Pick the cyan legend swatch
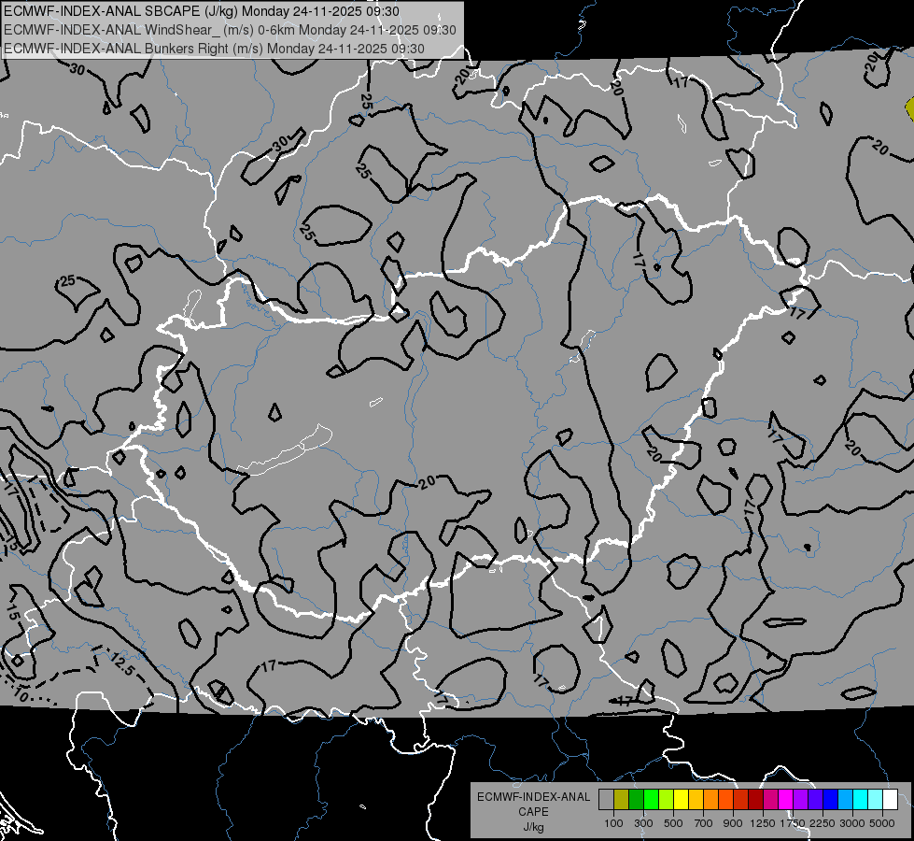 point(861,799)
